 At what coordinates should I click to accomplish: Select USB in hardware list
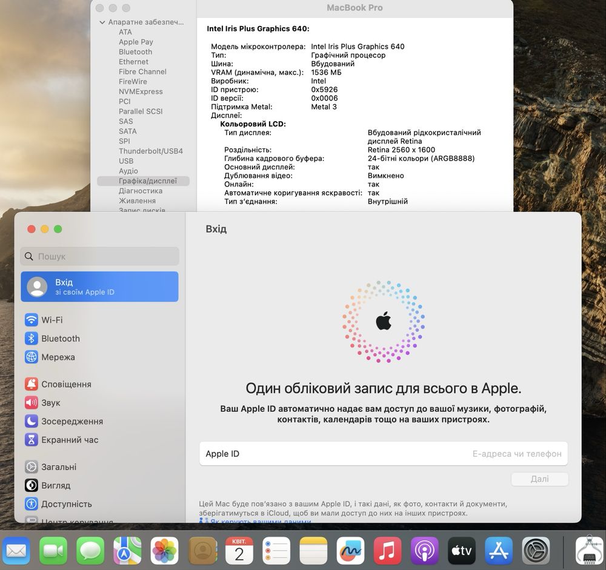pos(126,161)
